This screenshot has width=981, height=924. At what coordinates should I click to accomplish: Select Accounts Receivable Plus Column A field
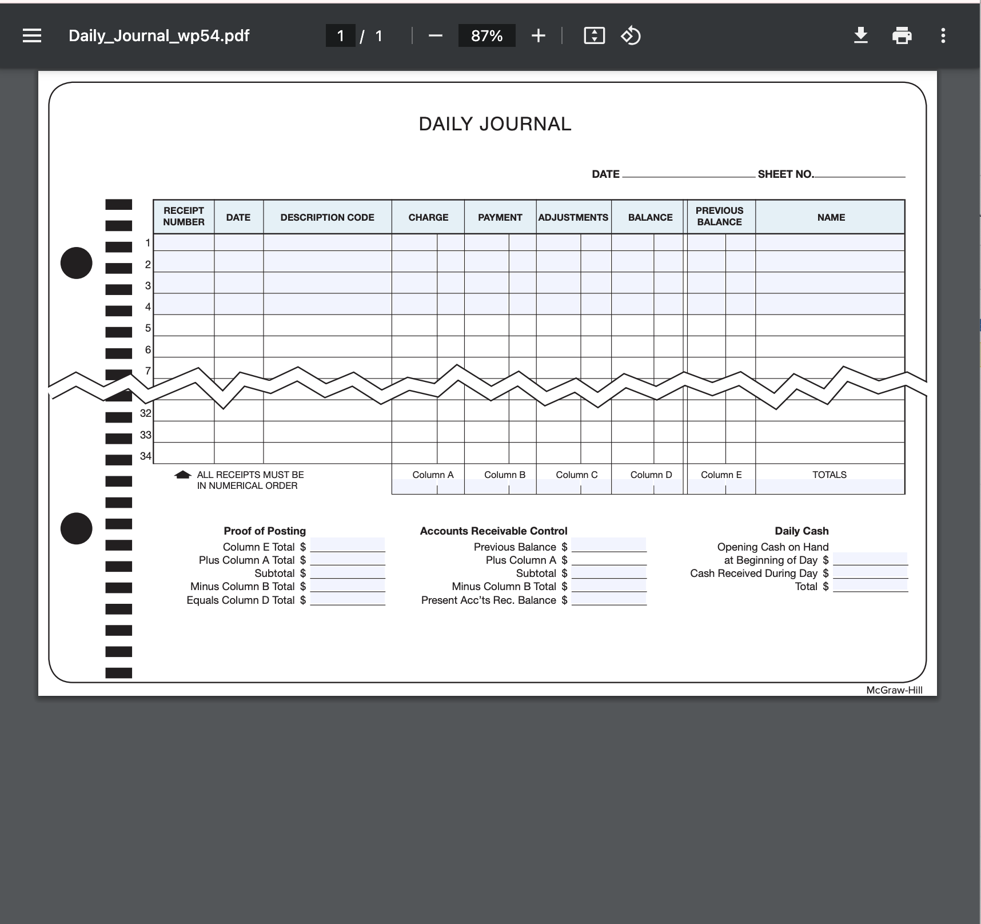609,559
